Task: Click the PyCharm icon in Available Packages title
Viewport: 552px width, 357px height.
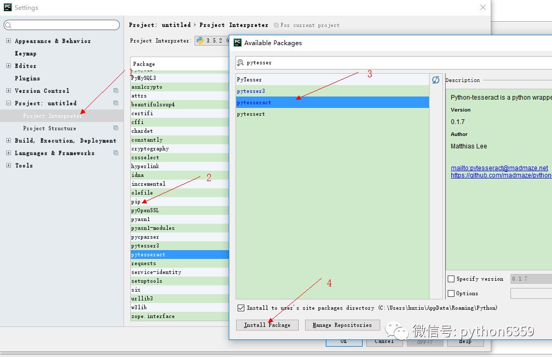Action: [238, 43]
